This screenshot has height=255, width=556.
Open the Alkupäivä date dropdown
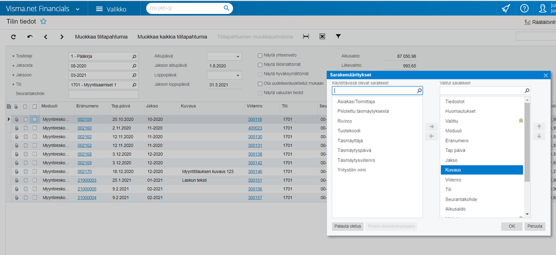238,57
